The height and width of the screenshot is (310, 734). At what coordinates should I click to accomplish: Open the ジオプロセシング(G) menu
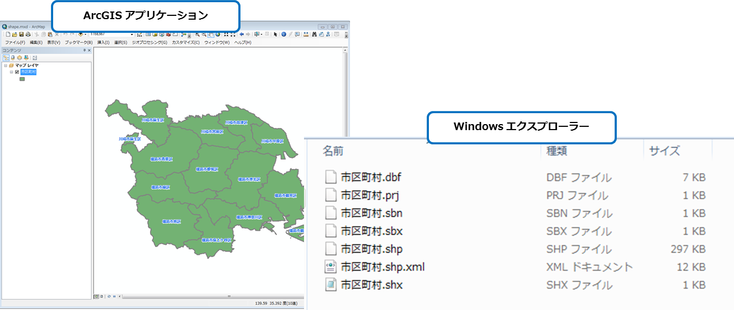point(150,42)
